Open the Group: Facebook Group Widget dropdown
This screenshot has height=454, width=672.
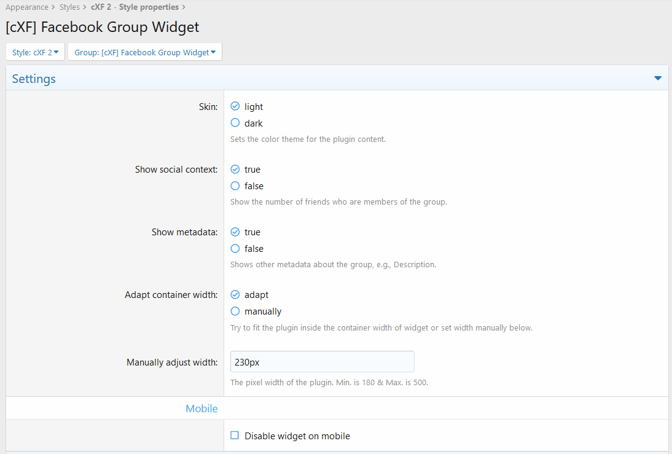point(144,52)
